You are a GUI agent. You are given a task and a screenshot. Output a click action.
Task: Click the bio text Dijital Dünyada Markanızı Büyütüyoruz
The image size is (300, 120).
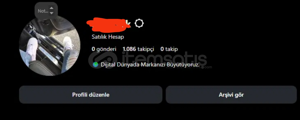(x=150, y=65)
